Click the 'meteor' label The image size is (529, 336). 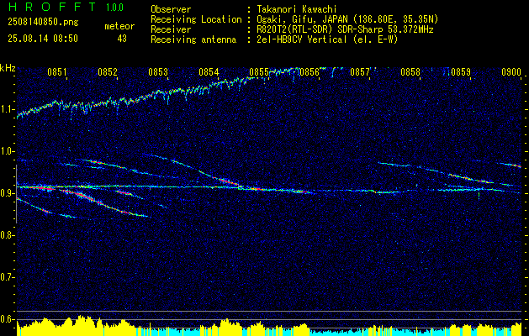[119, 26]
